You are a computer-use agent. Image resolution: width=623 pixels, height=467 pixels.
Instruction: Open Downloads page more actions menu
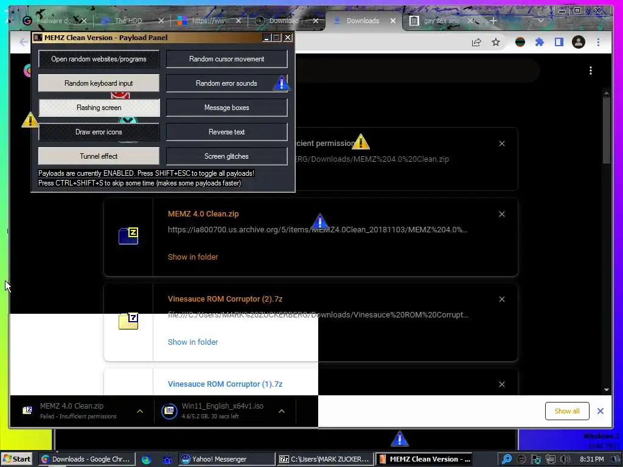[590, 71]
